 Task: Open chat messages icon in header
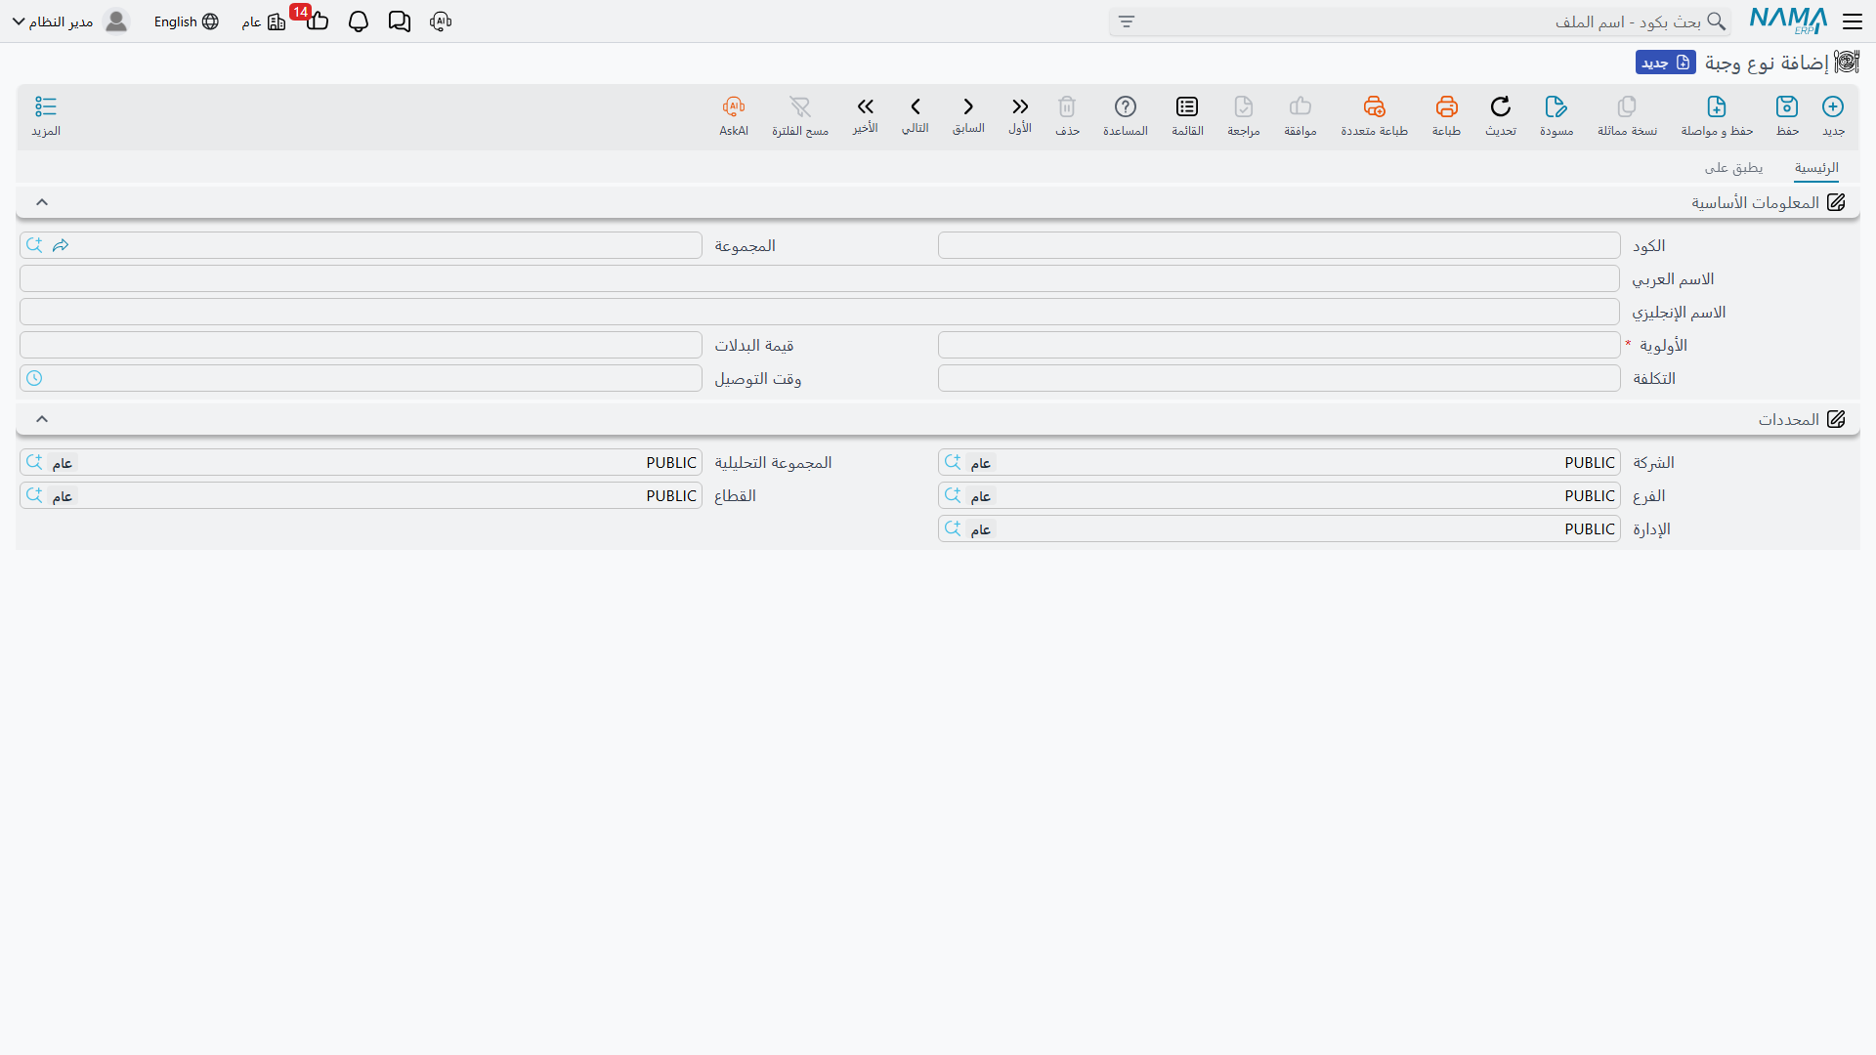pyautogui.click(x=400, y=21)
